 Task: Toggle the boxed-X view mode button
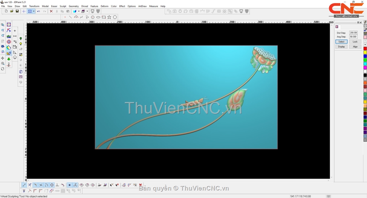[30, 11]
